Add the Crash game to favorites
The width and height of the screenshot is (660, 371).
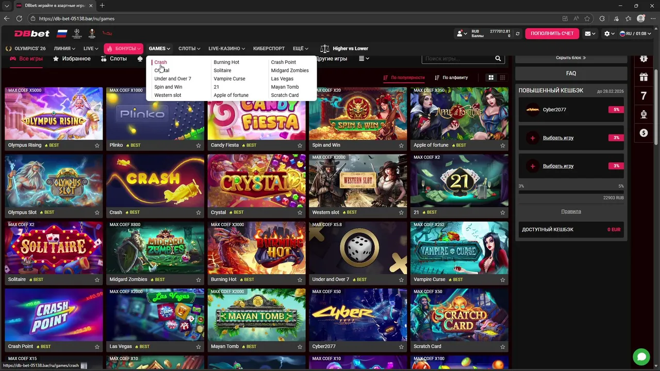click(199, 212)
